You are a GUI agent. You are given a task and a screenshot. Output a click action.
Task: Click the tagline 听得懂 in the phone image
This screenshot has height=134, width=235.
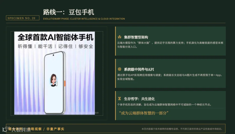pos(25,47)
